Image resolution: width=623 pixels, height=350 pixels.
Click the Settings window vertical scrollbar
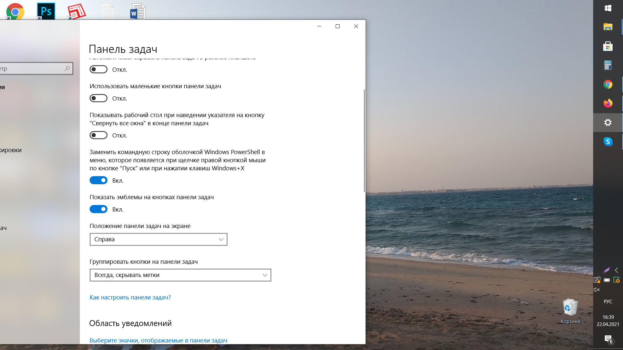[364, 140]
